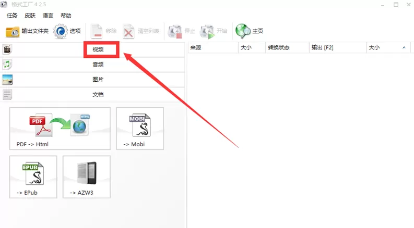Click the 开始 toolbar label
The height and width of the screenshot is (228, 414).
pyautogui.click(x=222, y=31)
